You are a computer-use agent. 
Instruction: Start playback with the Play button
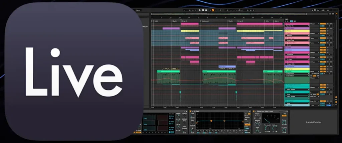(x=200, y=10)
